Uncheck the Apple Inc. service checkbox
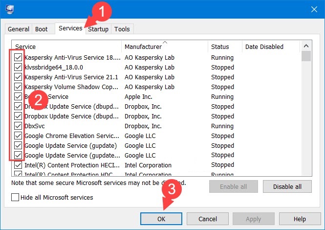 tap(18, 96)
